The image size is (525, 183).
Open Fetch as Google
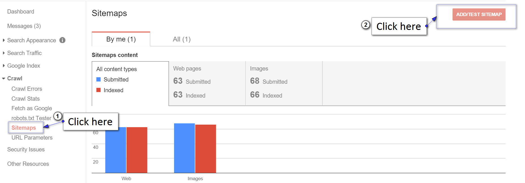tap(32, 108)
